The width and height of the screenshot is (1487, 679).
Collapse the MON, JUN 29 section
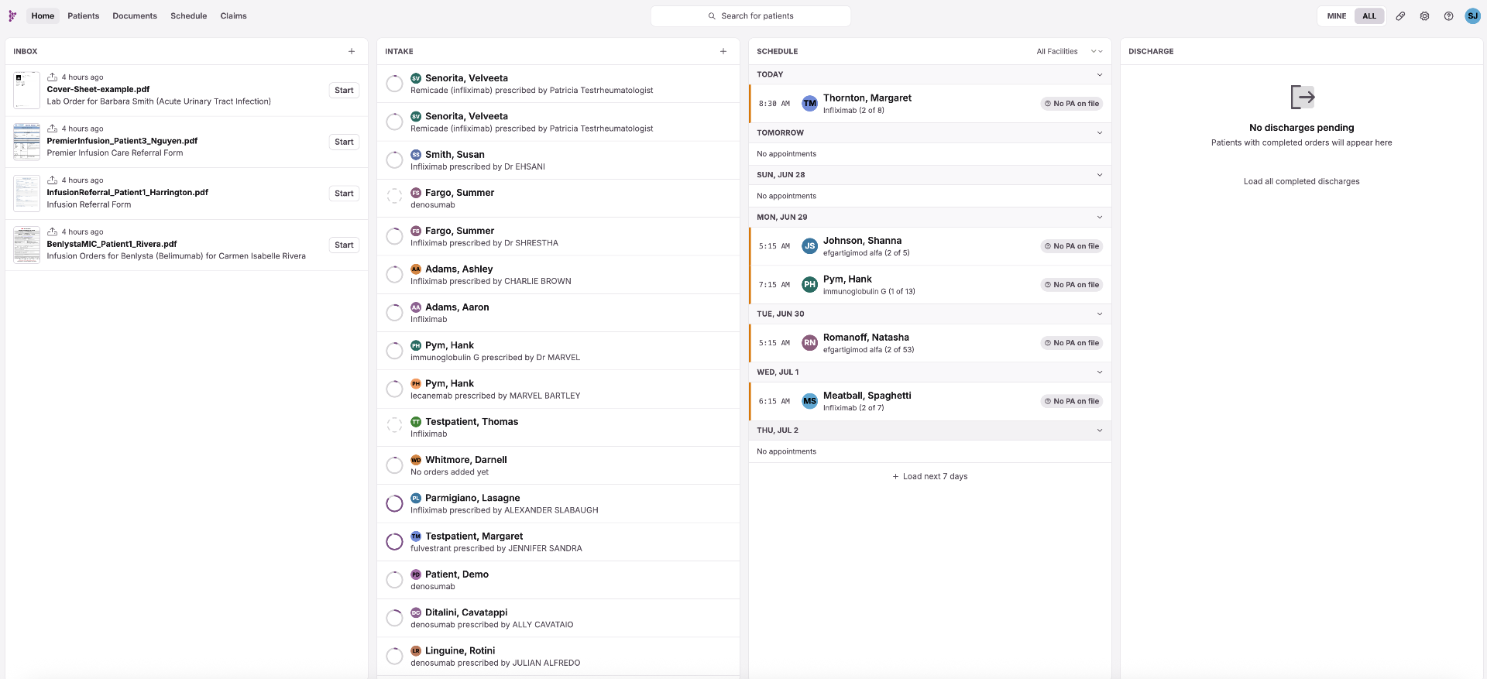click(1099, 217)
